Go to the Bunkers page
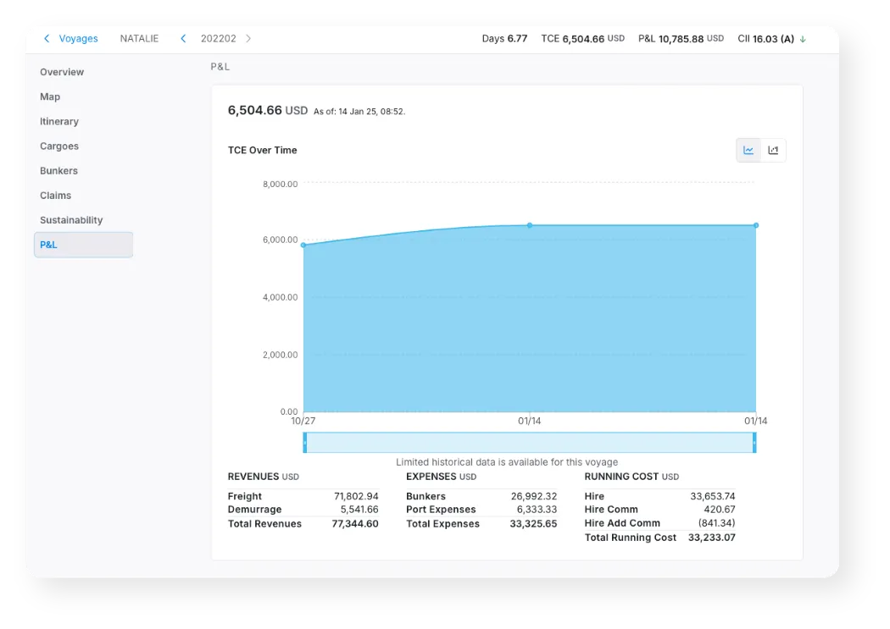Image resolution: width=890 pixels, height=629 pixels. pyautogui.click(x=58, y=170)
